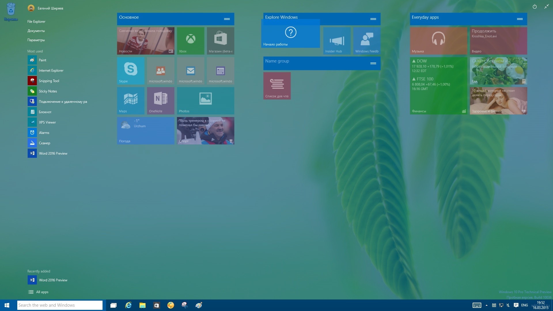The height and width of the screenshot is (311, 553).
Task: Click the Основное group handle icon
Action: click(227, 19)
